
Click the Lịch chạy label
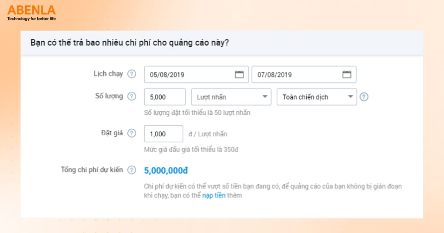click(x=108, y=74)
